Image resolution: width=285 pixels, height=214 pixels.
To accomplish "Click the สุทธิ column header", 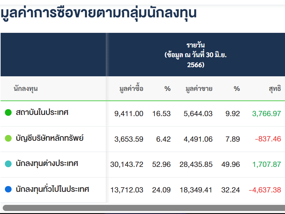I will point(275,88).
